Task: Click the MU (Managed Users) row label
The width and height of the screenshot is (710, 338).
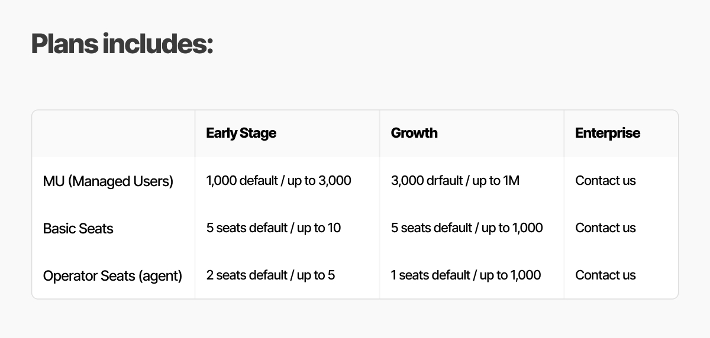Action: coord(108,181)
